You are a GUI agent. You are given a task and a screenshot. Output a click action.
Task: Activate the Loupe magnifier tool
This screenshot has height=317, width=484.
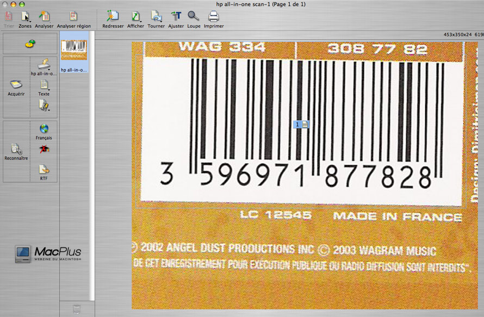pos(194,16)
